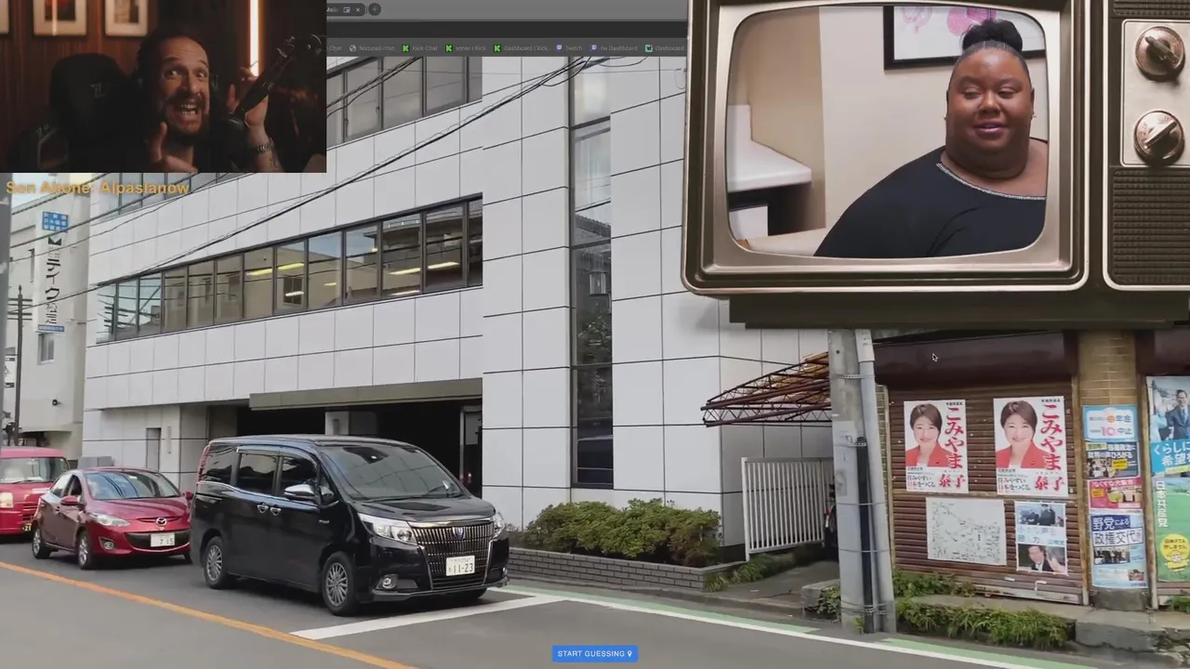Click the left election poster of the woman
This screenshot has height=669, width=1190.
pos(935,446)
